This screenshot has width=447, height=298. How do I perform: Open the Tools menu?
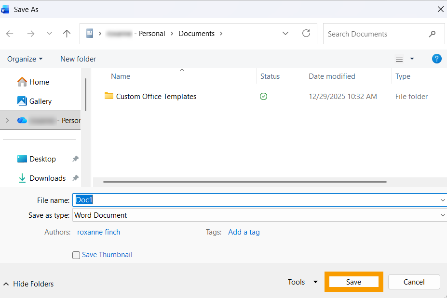tap(302, 282)
